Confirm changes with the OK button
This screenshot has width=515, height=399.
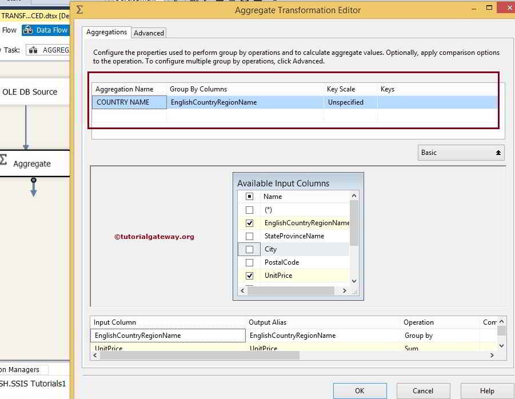click(x=360, y=390)
